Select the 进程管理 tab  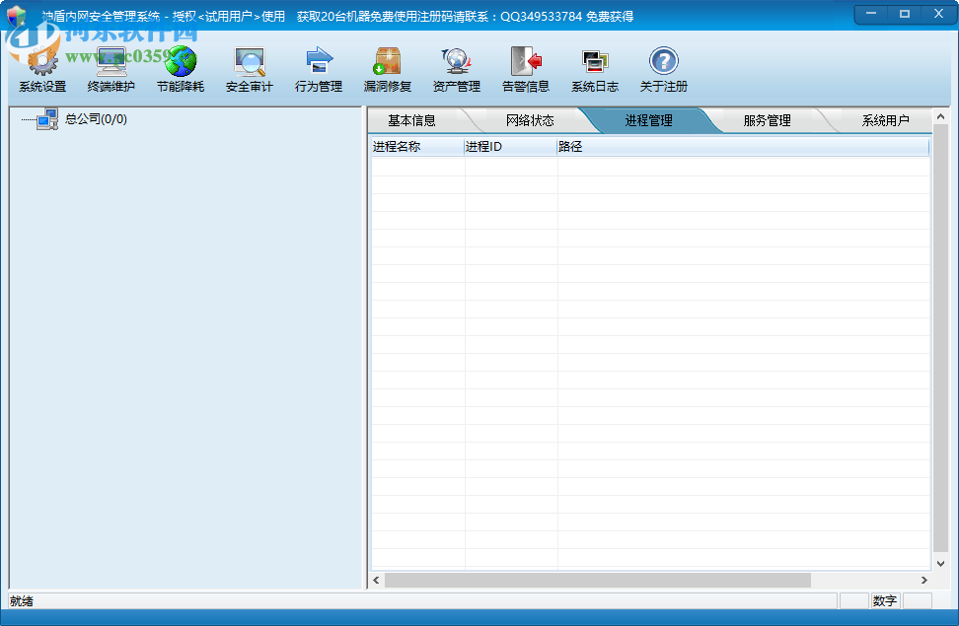point(649,120)
